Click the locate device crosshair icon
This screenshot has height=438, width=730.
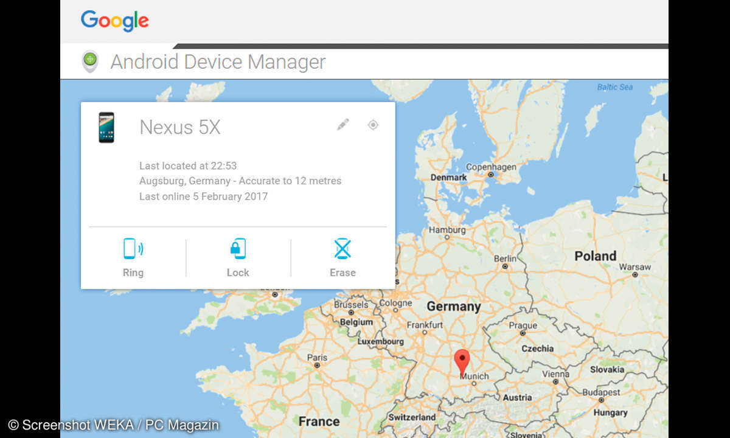click(x=373, y=125)
